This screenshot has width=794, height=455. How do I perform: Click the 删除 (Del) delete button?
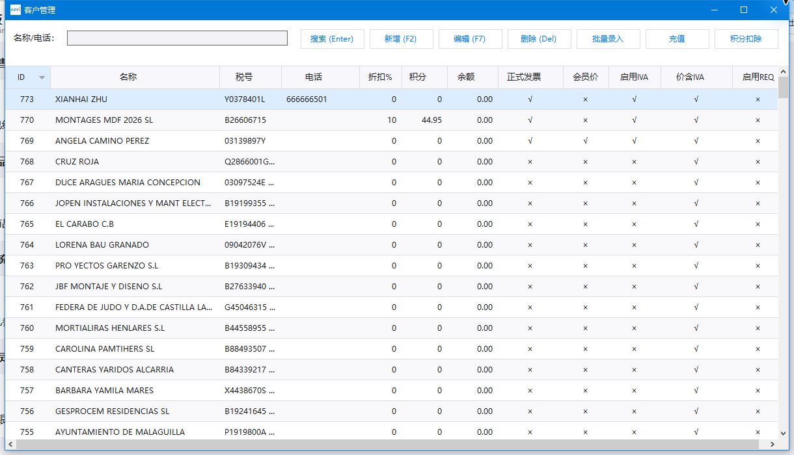pyautogui.click(x=539, y=39)
